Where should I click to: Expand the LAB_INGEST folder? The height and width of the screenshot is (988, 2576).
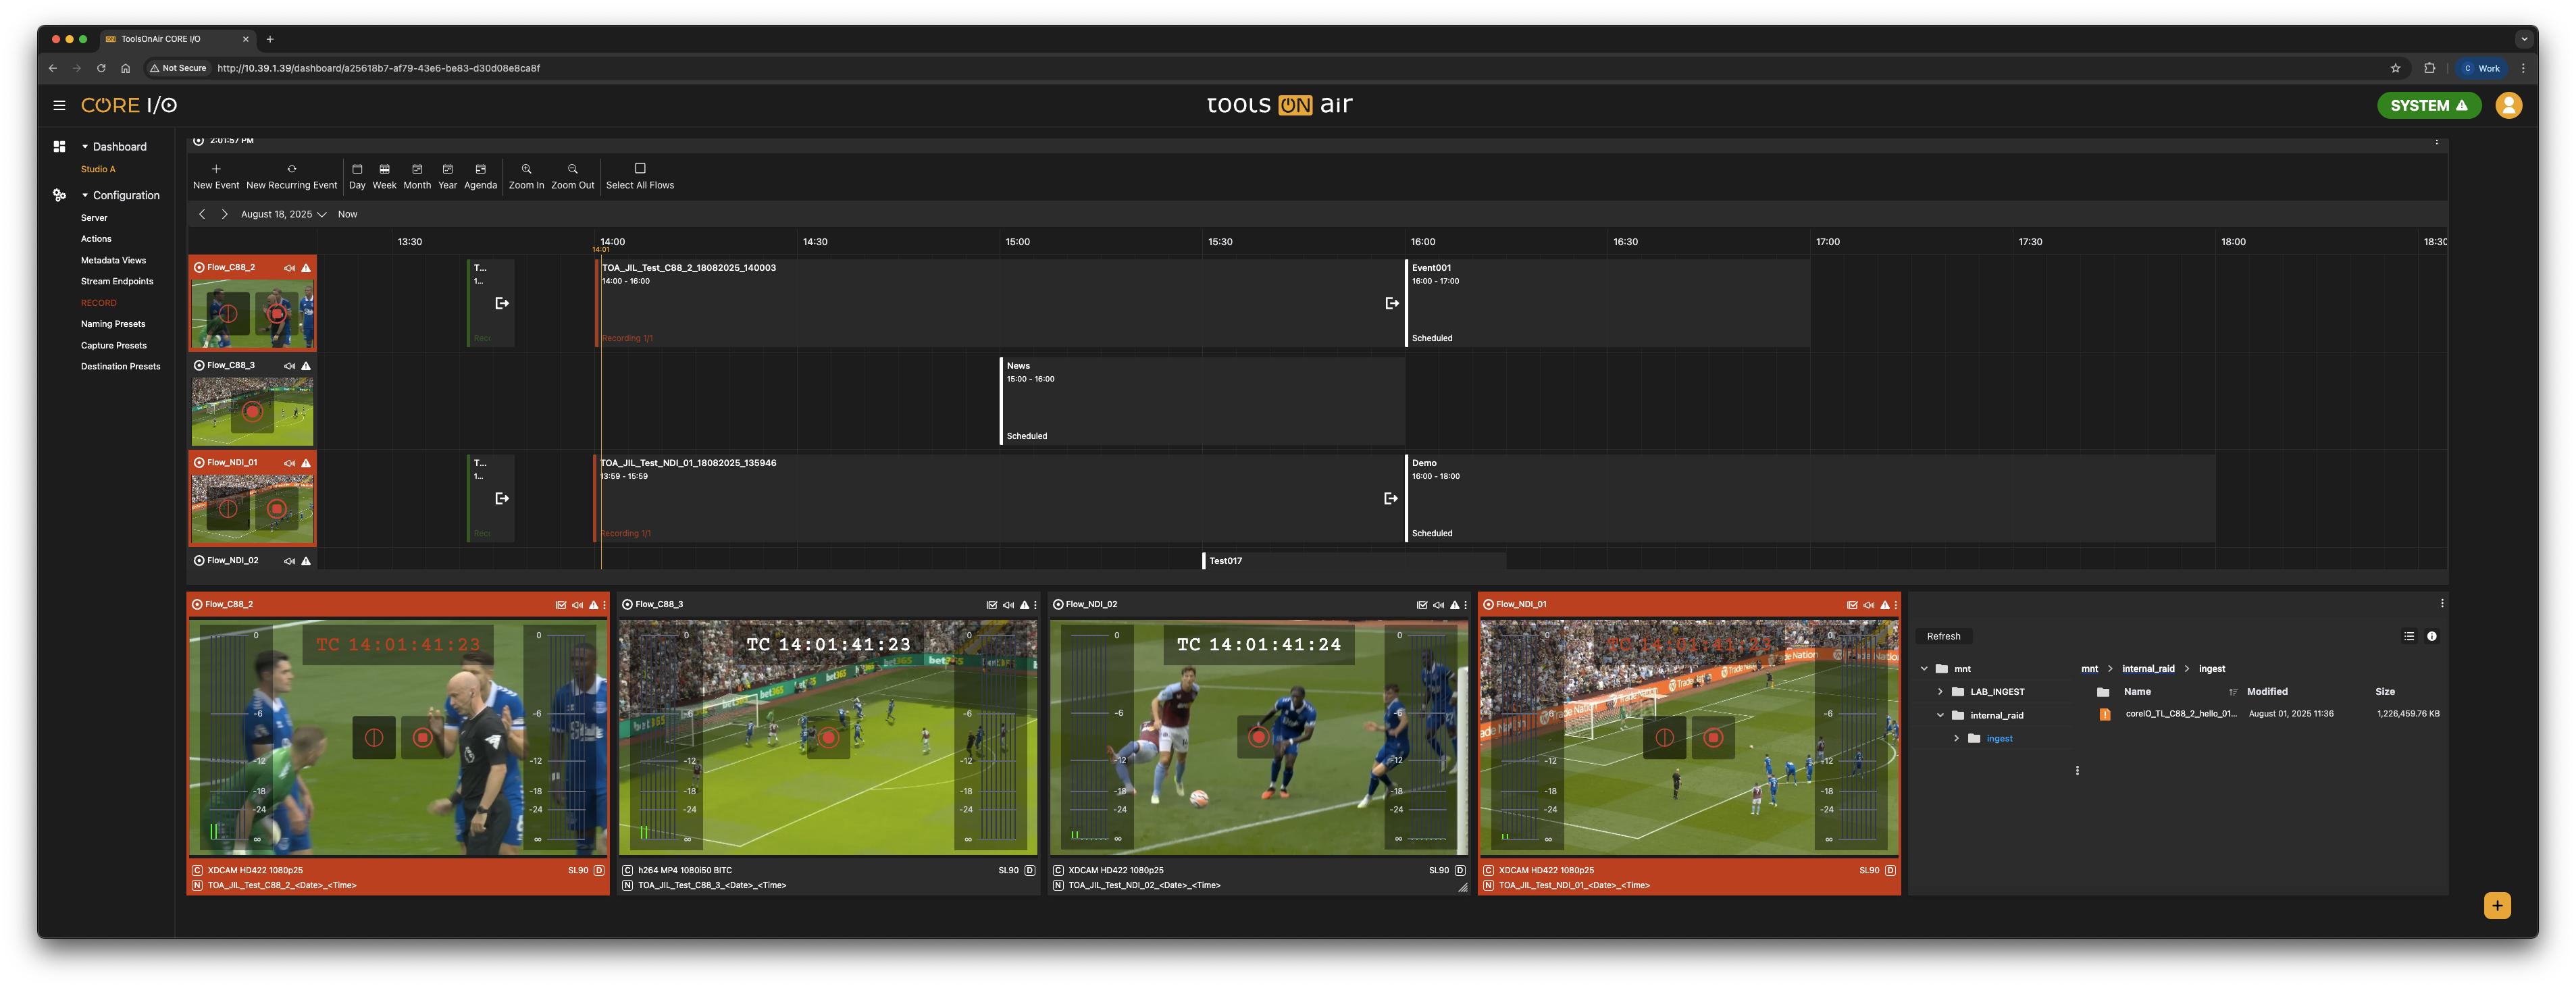tap(1940, 692)
